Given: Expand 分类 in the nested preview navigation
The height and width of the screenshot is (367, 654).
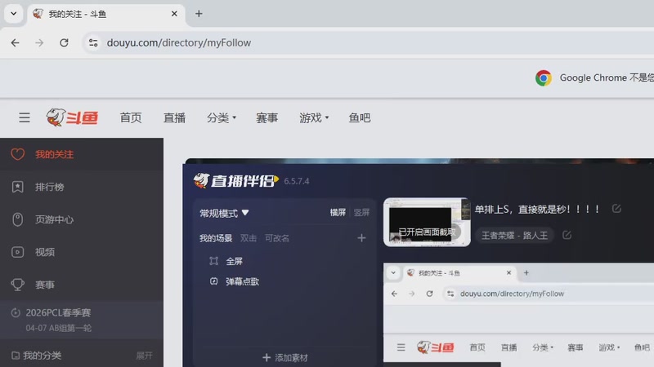Looking at the screenshot, I should click(543, 347).
